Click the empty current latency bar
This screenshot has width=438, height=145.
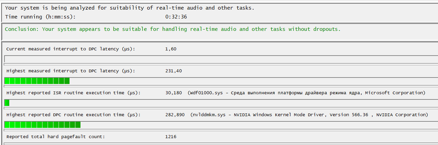[221, 59]
